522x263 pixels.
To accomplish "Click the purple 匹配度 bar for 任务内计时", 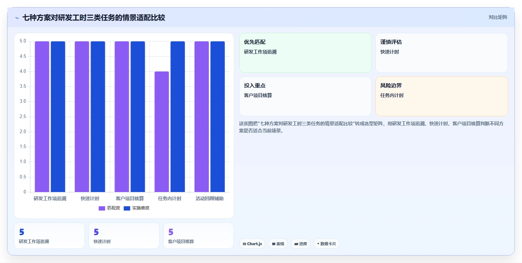I will (x=162, y=132).
